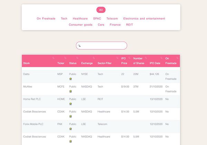Sort by Status column arrows
207x145 pixels.
tap(77, 58)
